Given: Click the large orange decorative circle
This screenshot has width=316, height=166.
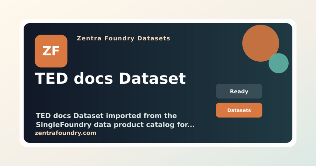Looking at the screenshot, I should 261,43.
